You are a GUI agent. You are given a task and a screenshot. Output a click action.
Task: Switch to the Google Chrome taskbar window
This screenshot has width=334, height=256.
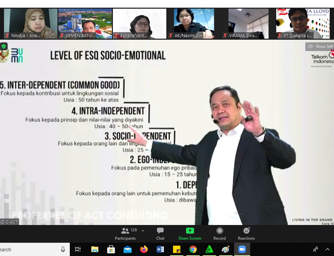coord(193,249)
